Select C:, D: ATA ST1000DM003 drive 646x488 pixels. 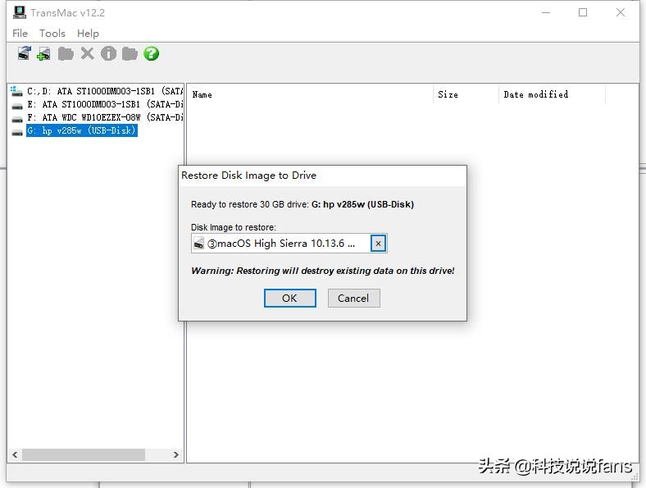pos(105,91)
